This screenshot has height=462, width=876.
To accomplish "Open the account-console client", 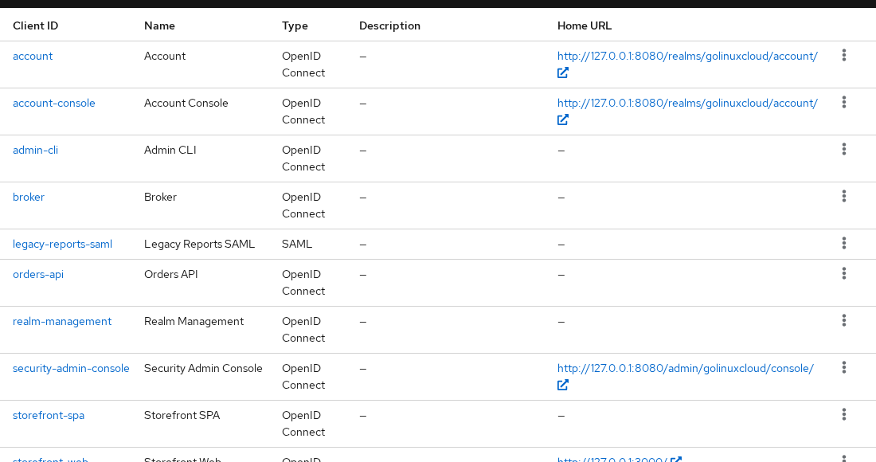I will pyautogui.click(x=53, y=103).
